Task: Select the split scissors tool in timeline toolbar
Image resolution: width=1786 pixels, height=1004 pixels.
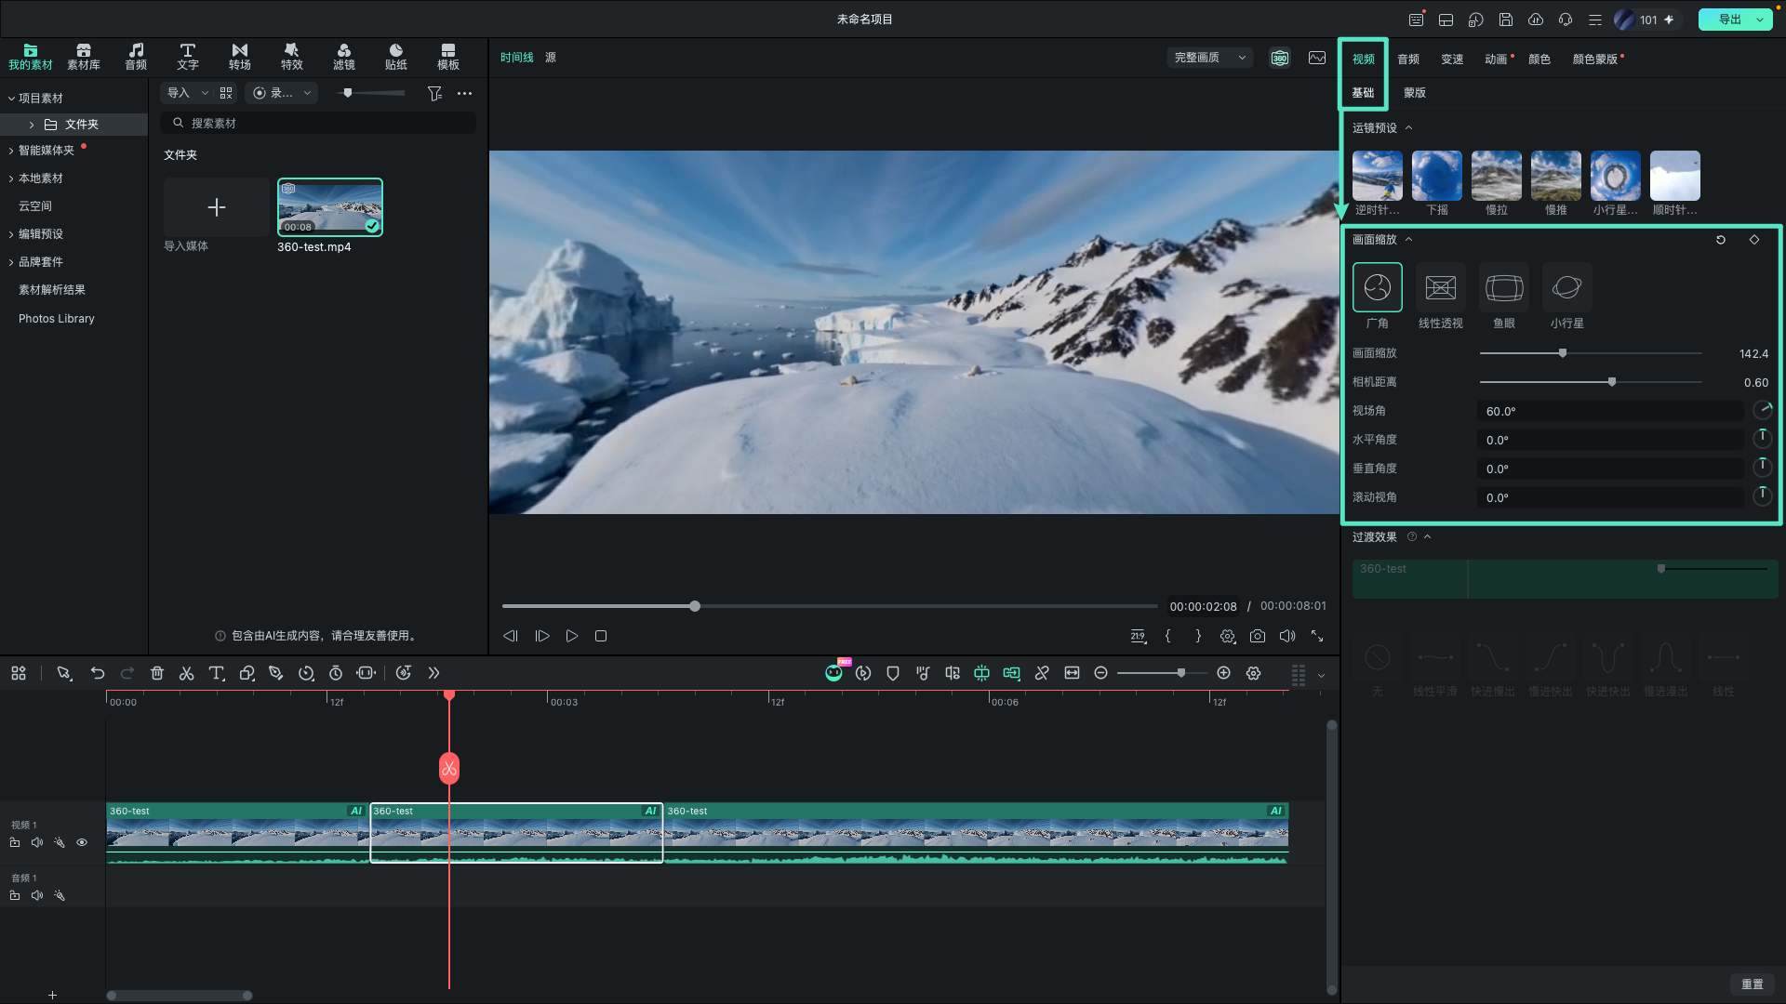Action: (186, 673)
